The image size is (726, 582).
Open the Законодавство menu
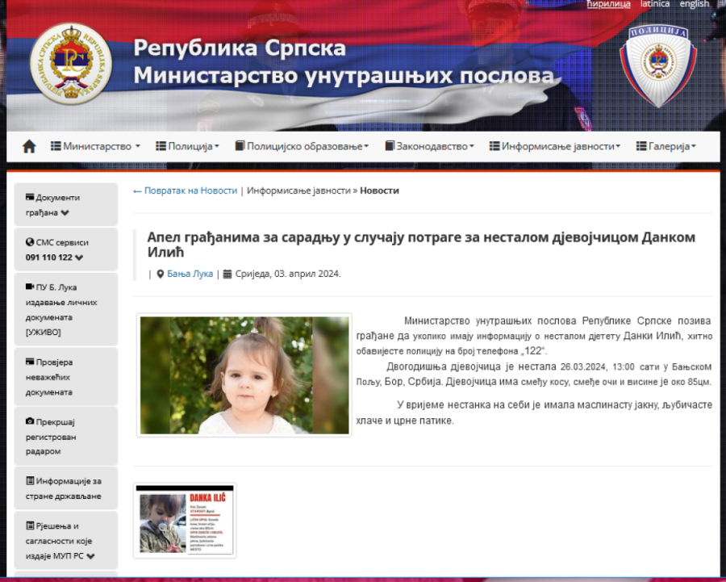[429, 146]
